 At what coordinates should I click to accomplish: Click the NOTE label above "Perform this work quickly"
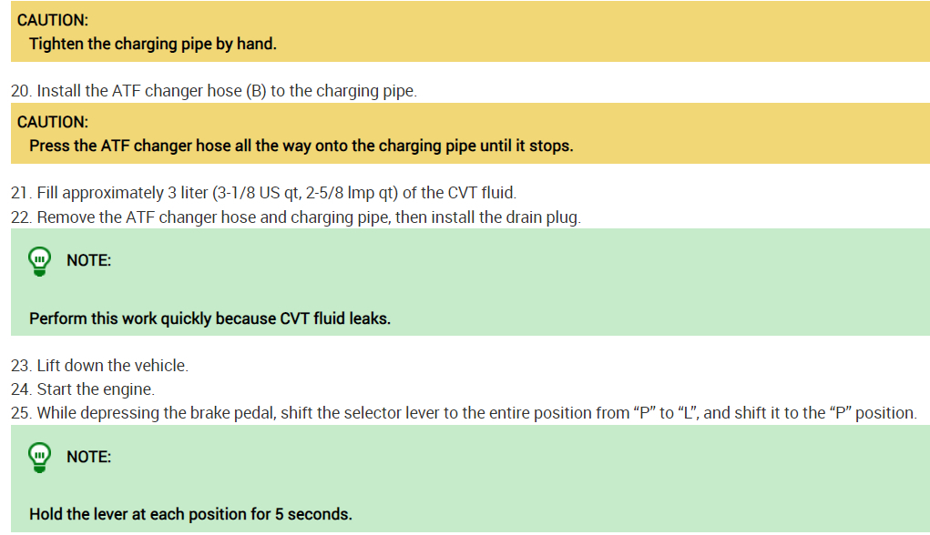pos(88,261)
